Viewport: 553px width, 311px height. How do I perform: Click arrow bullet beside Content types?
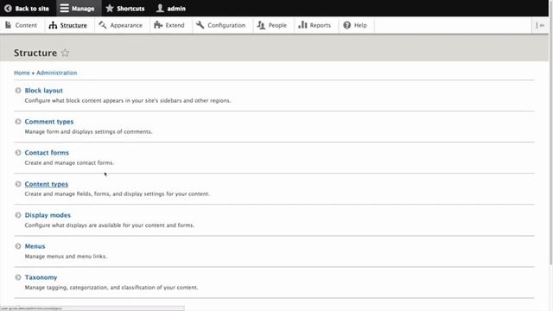[x=18, y=184]
